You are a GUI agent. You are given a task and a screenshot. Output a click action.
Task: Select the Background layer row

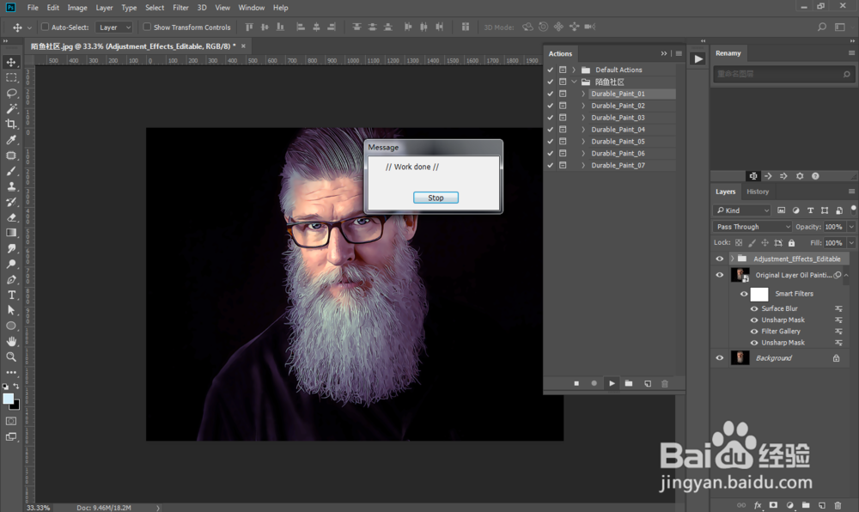783,358
